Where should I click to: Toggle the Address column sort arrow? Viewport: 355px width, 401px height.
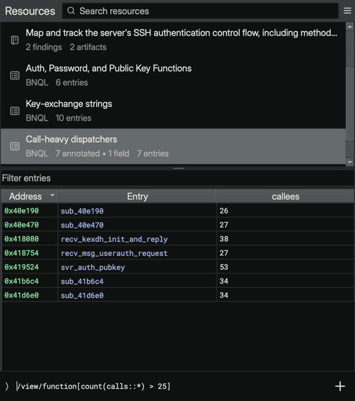click(53, 195)
